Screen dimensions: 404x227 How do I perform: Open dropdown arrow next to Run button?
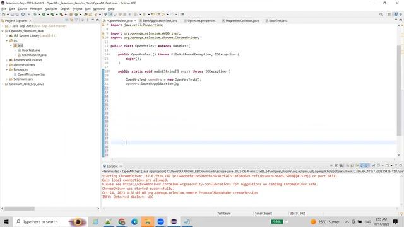pos(48,15)
